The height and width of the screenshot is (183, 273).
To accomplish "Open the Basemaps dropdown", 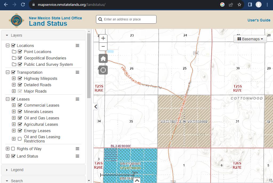I will click(x=250, y=39).
